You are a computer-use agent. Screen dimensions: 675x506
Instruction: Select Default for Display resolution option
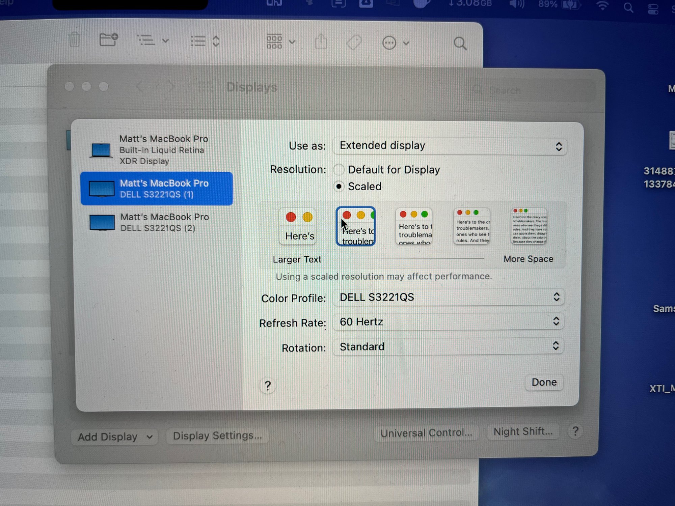(339, 169)
